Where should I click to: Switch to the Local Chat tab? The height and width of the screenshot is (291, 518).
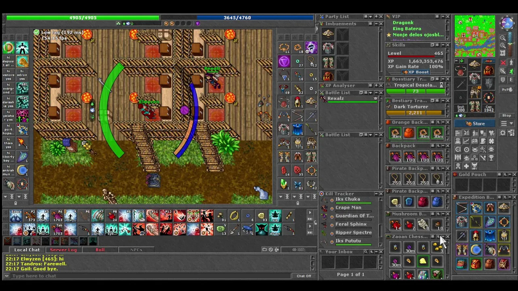point(27,250)
